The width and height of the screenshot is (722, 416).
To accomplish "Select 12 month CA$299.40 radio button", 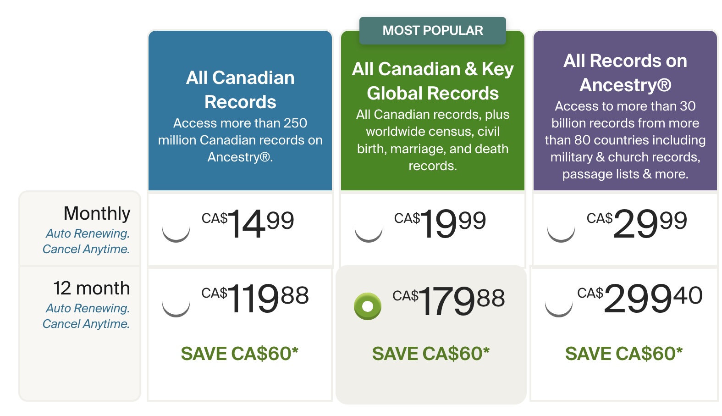I will [x=559, y=303].
